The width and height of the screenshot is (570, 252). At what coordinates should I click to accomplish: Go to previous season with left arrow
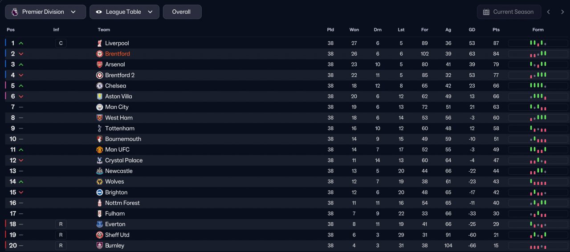(x=549, y=12)
